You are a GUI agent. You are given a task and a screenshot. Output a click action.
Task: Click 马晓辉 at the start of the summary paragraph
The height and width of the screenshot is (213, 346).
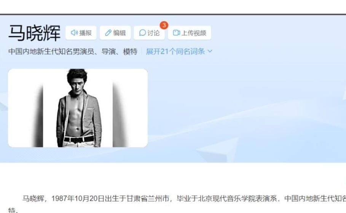33,199
